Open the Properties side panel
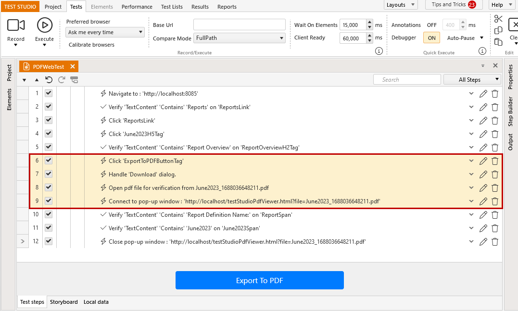The image size is (518, 311). tap(510, 76)
